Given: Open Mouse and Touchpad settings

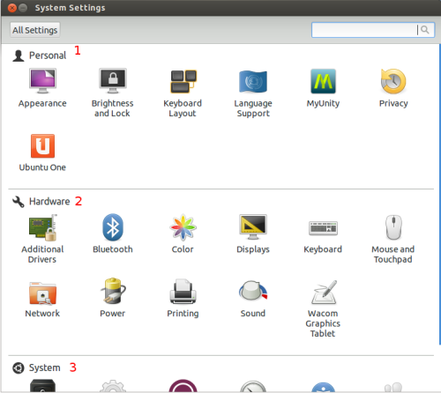Looking at the screenshot, I should coord(393,239).
